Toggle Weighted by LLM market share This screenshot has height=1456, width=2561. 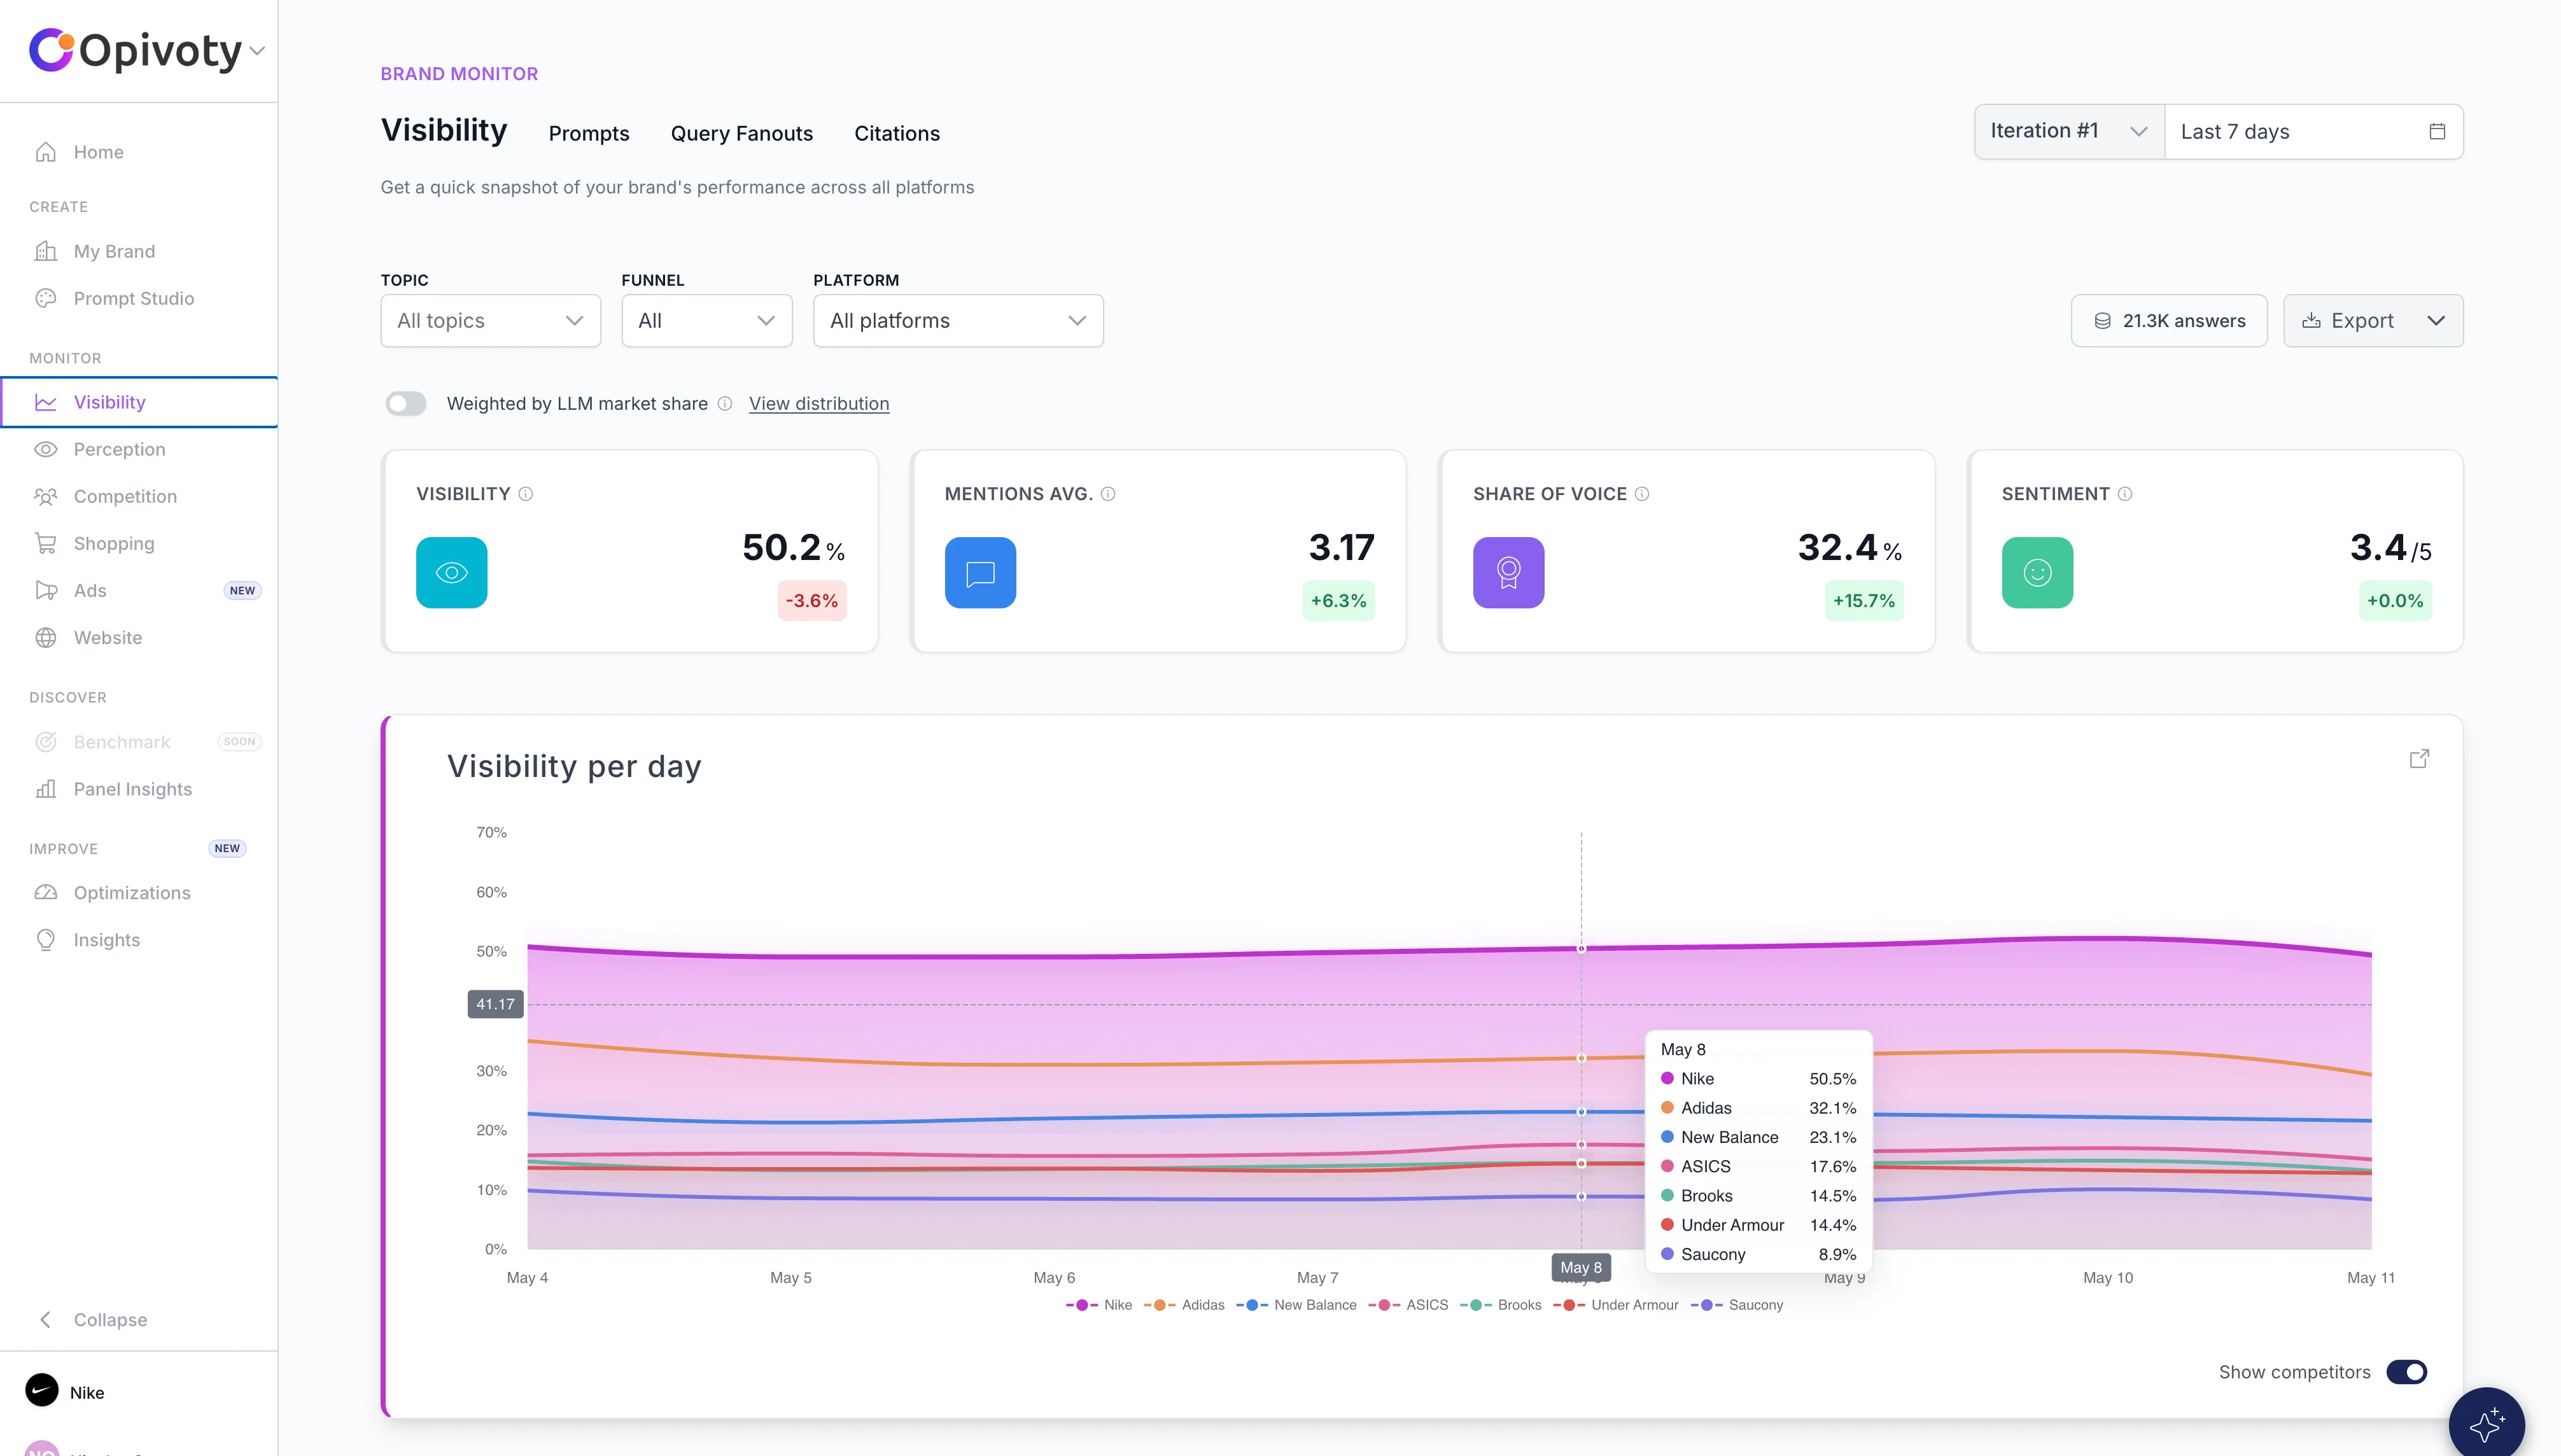click(x=406, y=403)
